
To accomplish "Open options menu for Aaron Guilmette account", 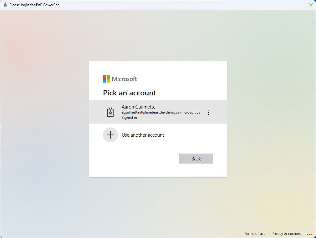I will click(208, 112).
